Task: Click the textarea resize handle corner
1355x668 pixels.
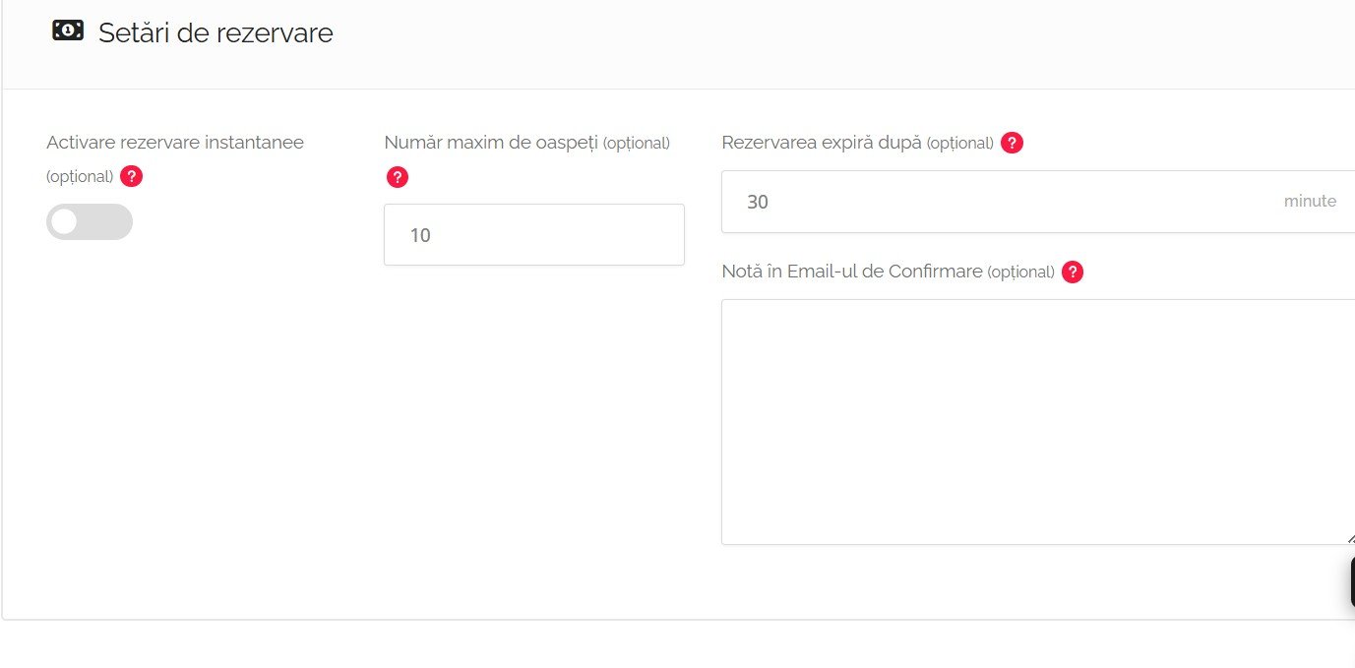Action: 1350,539
